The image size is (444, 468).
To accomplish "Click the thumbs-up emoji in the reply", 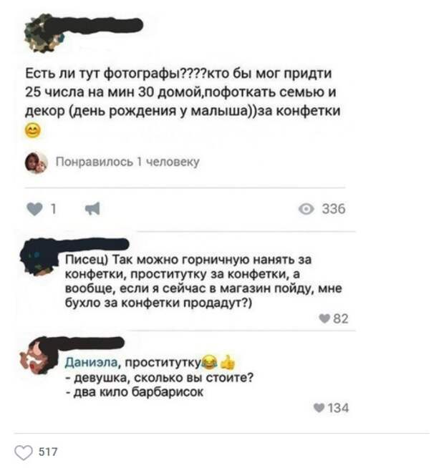I will click(228, 362).
